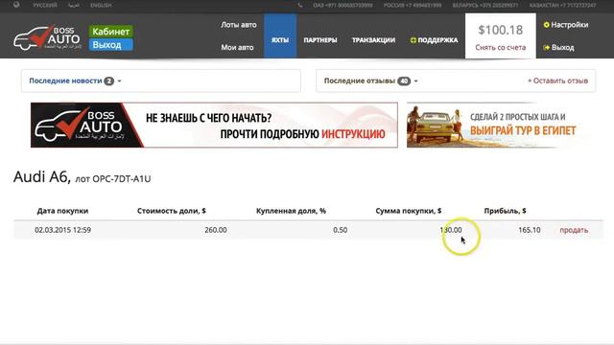Click the Дата покупки column header

(x=62, y=211)
